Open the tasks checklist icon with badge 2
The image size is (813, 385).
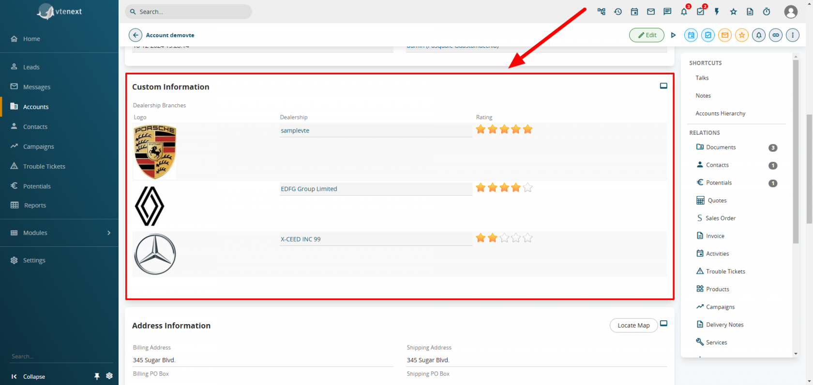point(701,11)
